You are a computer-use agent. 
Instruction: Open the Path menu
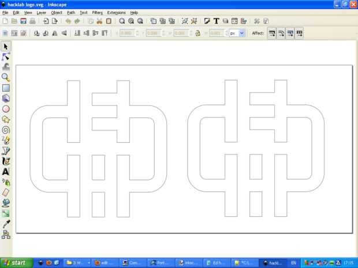pyautogui.click(x=71, y=13)
